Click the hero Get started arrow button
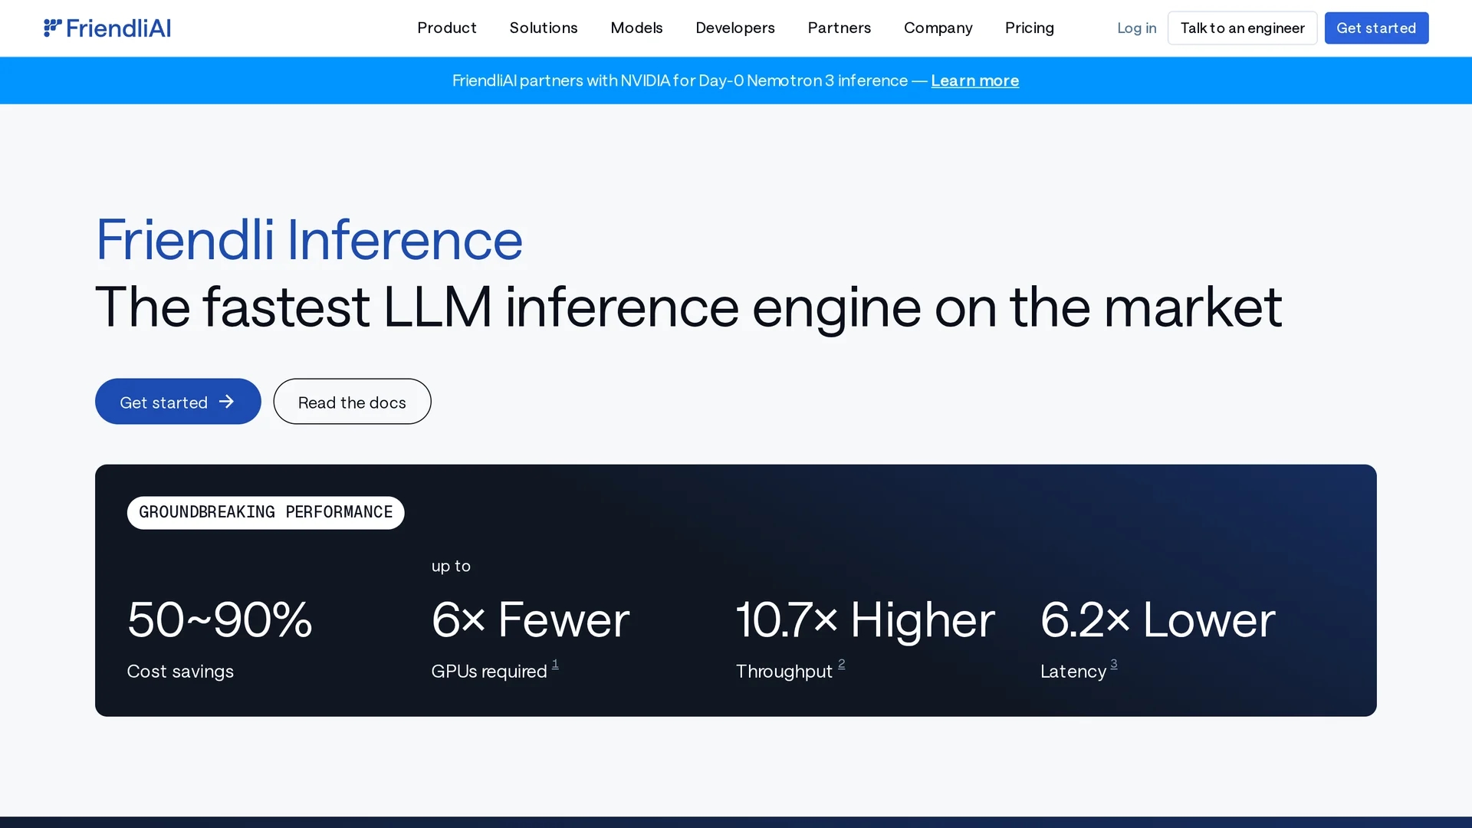 tap(178, 402)
